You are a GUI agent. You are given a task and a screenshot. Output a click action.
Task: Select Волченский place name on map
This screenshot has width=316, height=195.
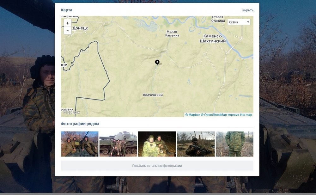153,95
